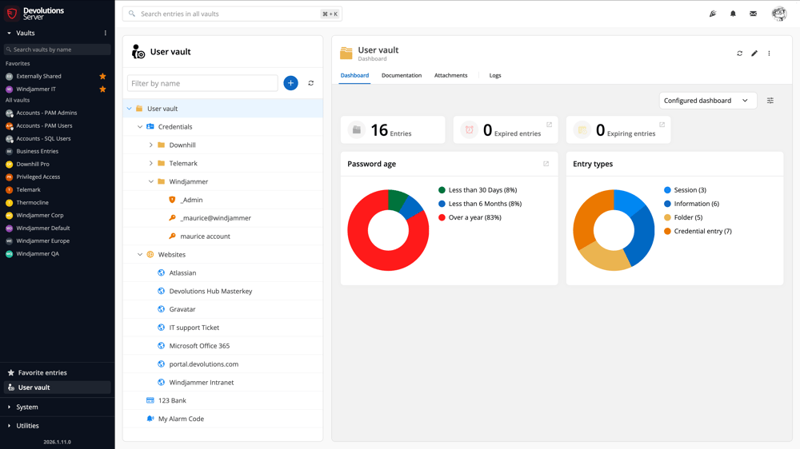The height and width of the screenshot is (449, 800).
Task: Expand the System section
Action: click(x=9, y=407)
